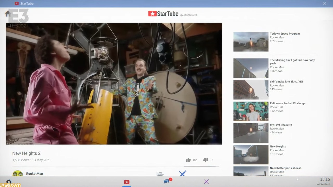Click the blue pencil edit icon

click(x=183, y=173)
